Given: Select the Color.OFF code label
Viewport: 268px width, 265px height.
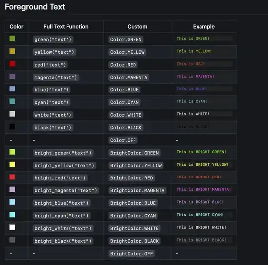Looking at the screenshot, I should 123,140.
